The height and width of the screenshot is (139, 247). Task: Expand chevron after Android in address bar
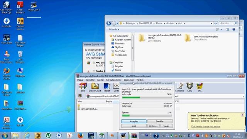176,23
